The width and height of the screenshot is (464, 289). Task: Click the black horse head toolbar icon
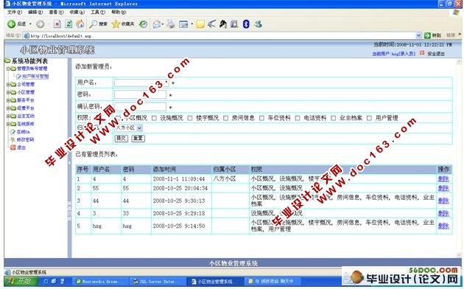pos(223,24)
